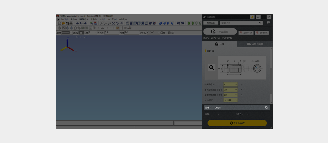Click the 2D/3D switch icon

[95, 23]
